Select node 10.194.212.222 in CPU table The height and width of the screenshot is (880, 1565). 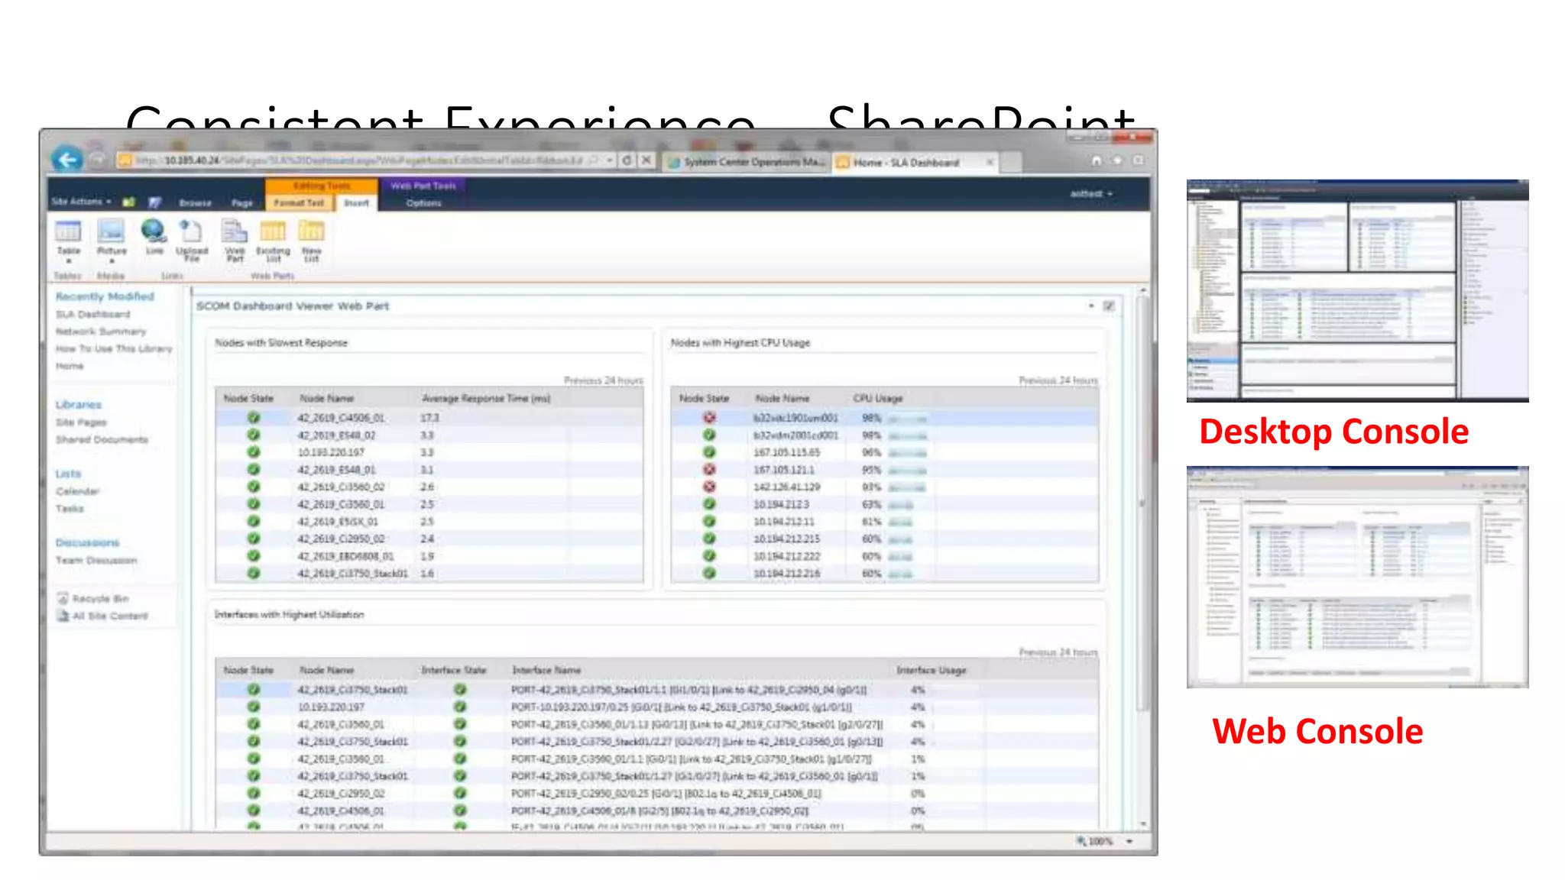tap(786, 556)
